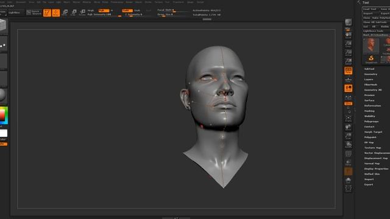Expand the FiberMesh sub-palette
This screenshot has height=219, width=390.
pyautogui.click(x=370, y=85)
